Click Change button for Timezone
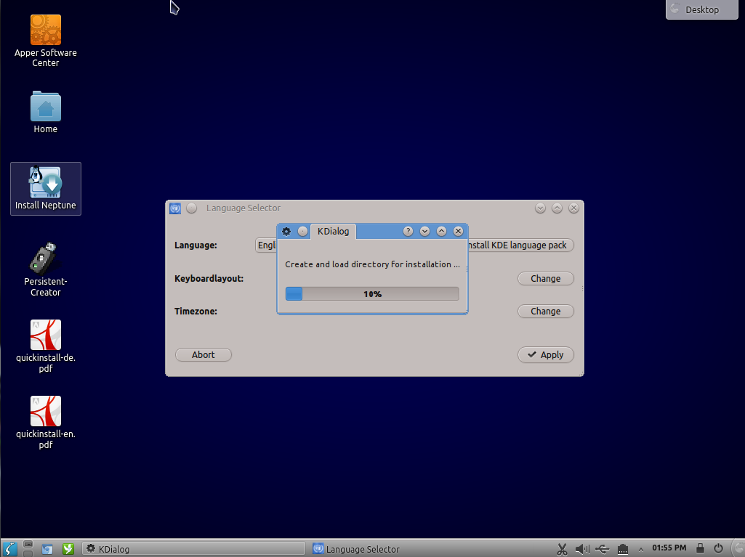The height and width of the screenshot is (557, 745). tap(545, 311)
